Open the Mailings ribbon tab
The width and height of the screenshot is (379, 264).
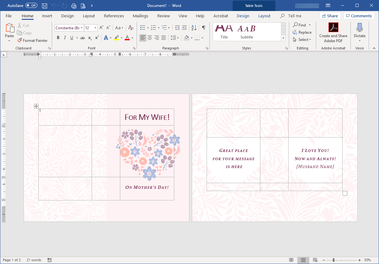140,16
